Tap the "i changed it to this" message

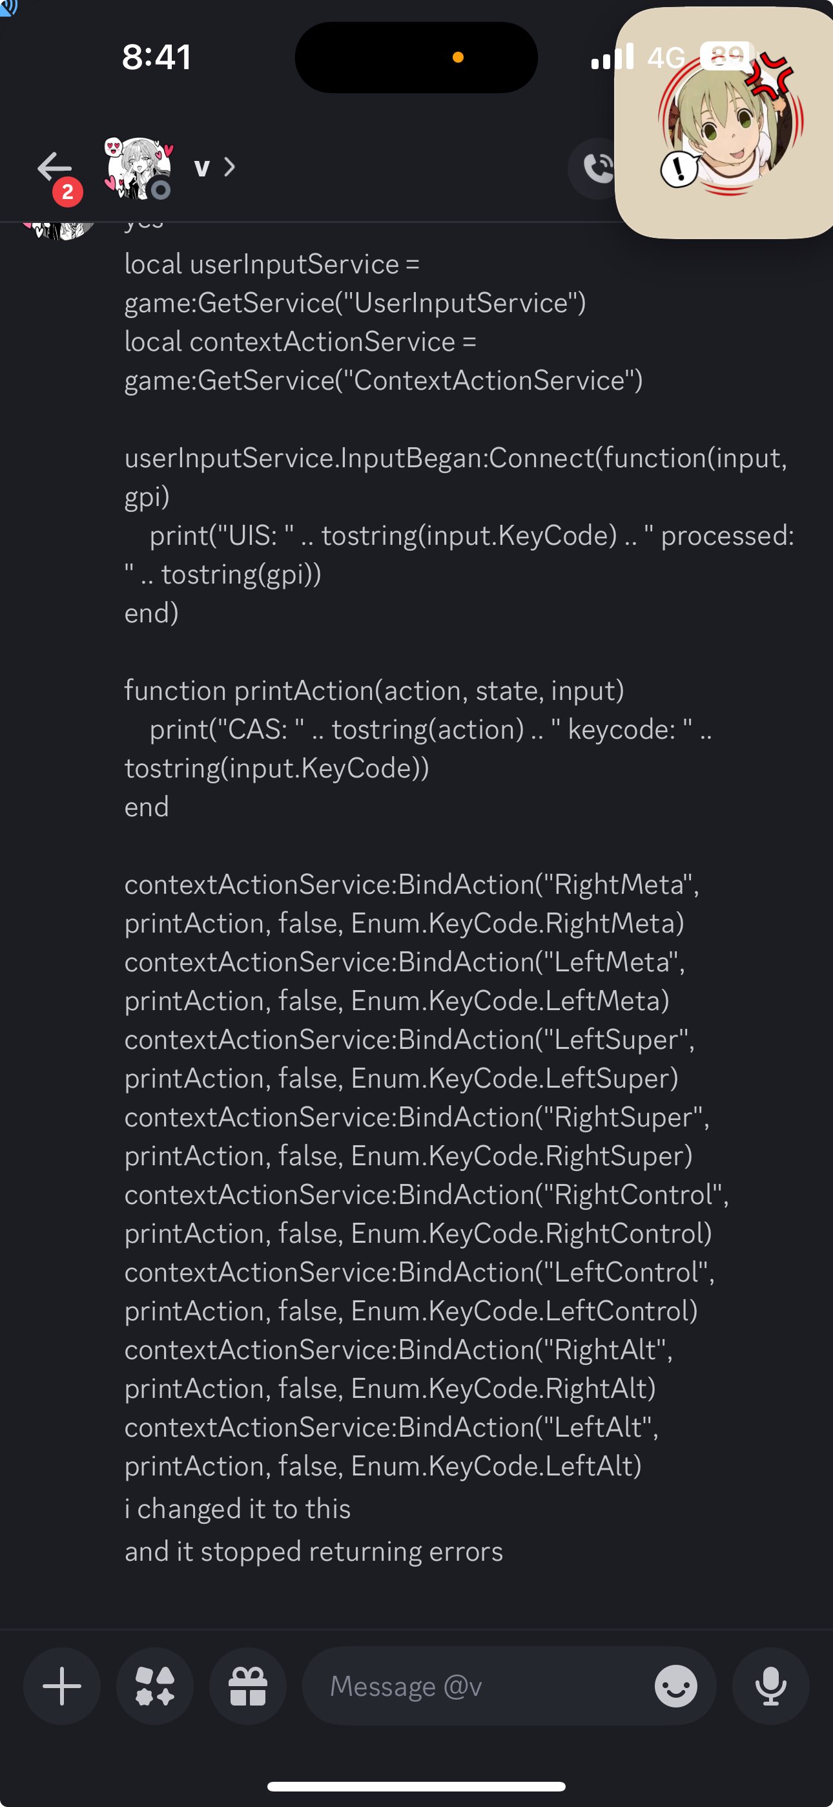click(237, 1508)
